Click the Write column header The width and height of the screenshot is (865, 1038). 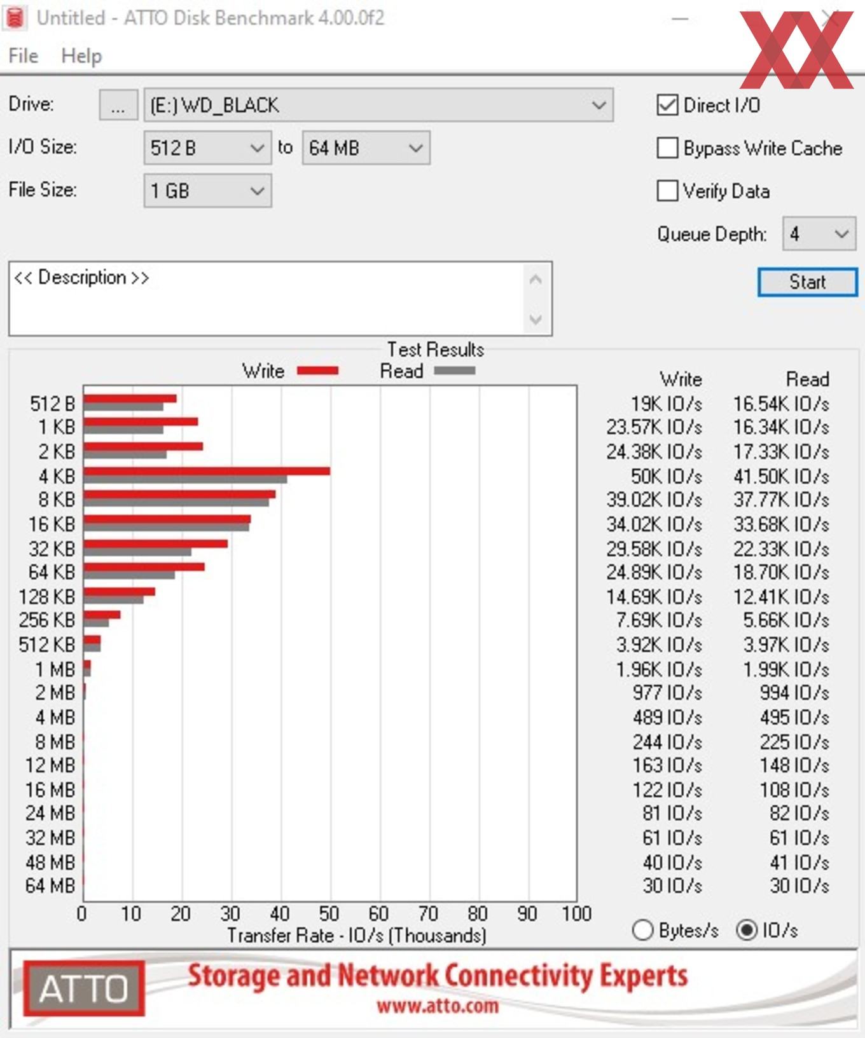(x=681, y=379)
